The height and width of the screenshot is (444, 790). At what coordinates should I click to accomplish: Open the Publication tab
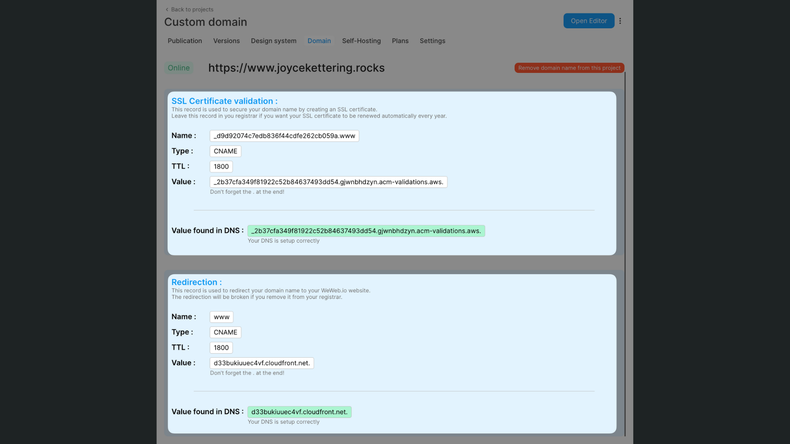184,41
